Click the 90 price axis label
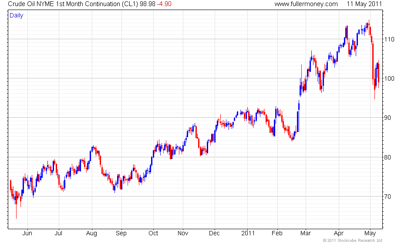The image size is (418, 244). 388,118
